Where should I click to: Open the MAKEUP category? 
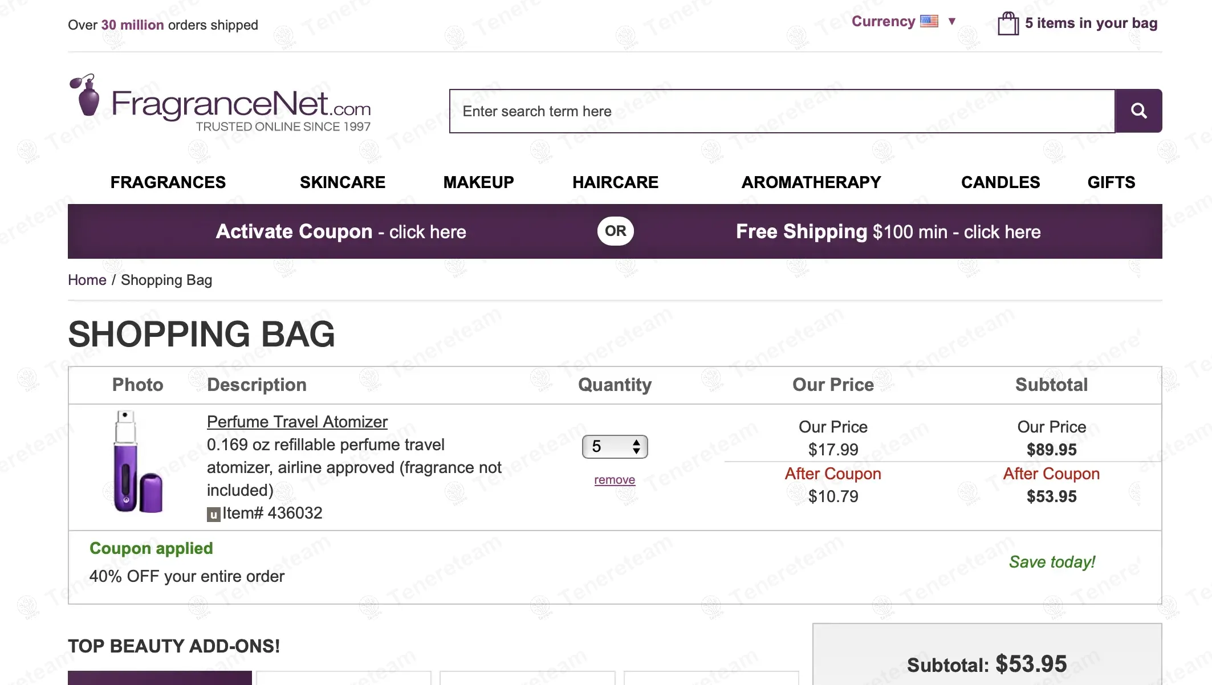click(478, 182)
